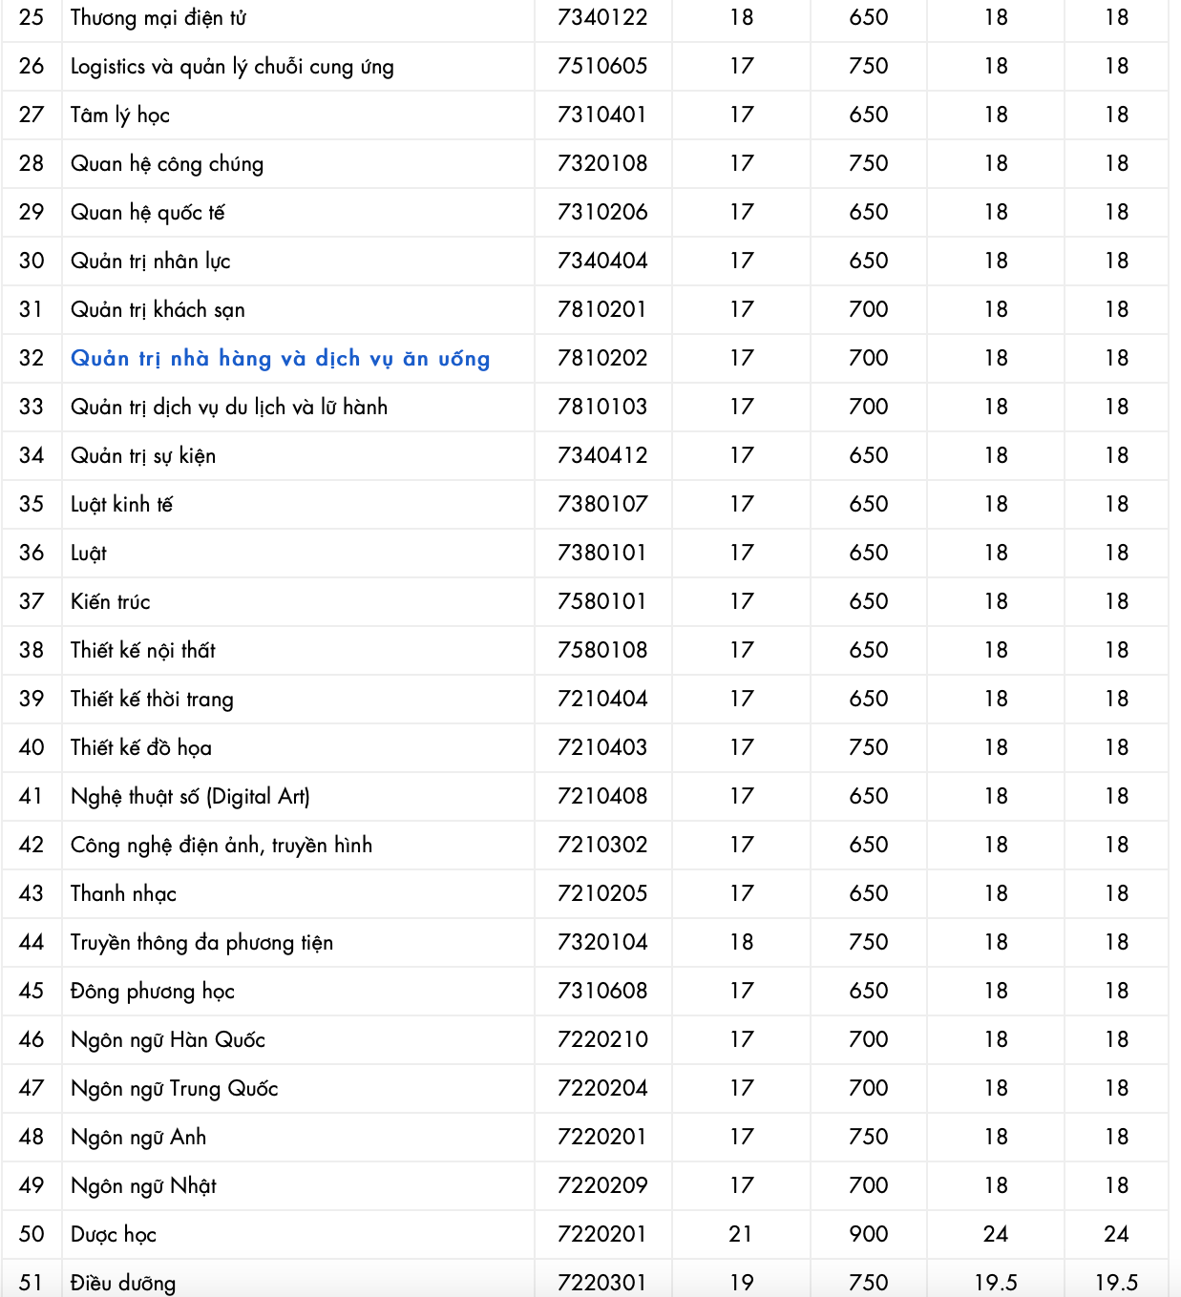1181x1297 pixels.
Task: Click the Điều dưỡng major name
Action: click(x=123, y=1284)
